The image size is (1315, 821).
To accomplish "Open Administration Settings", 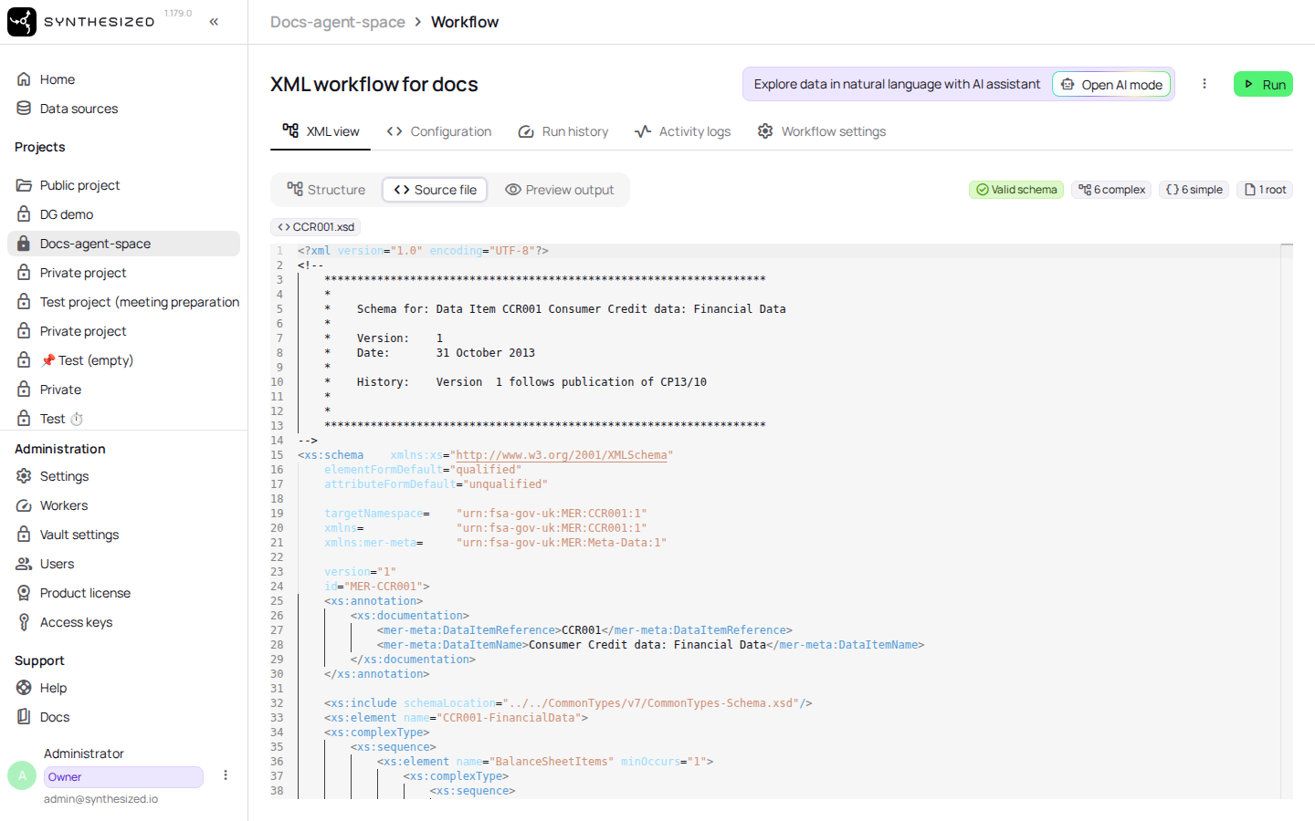I will [123, 476].
